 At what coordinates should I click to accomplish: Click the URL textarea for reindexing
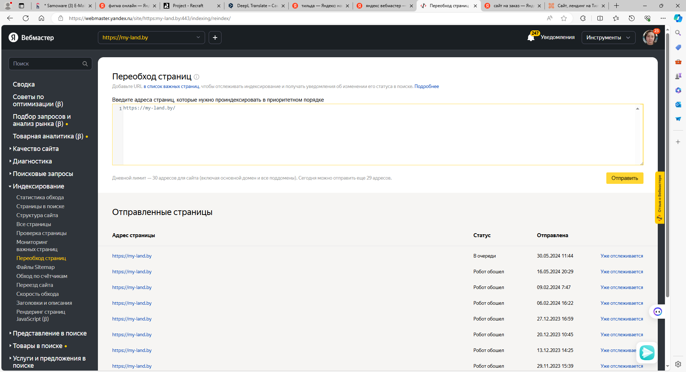(378, 135)
